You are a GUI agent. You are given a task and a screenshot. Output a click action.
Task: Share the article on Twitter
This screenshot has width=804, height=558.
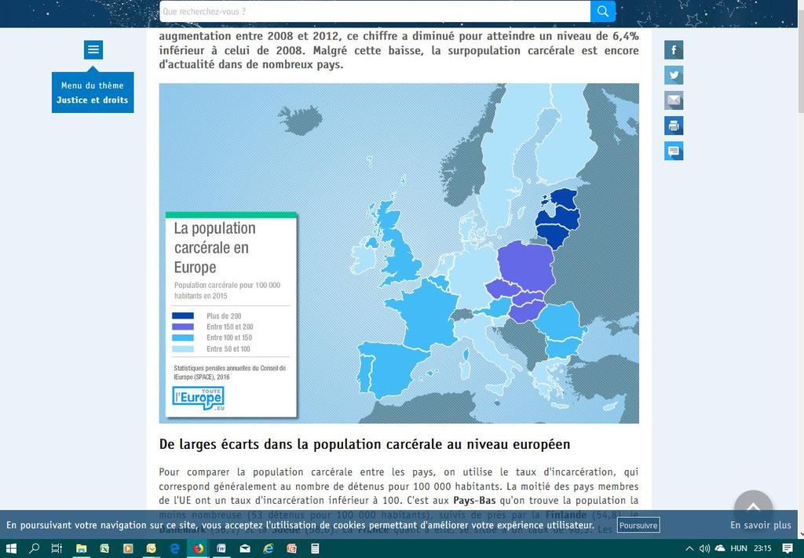pyautogui.click(x=674, y=75)
